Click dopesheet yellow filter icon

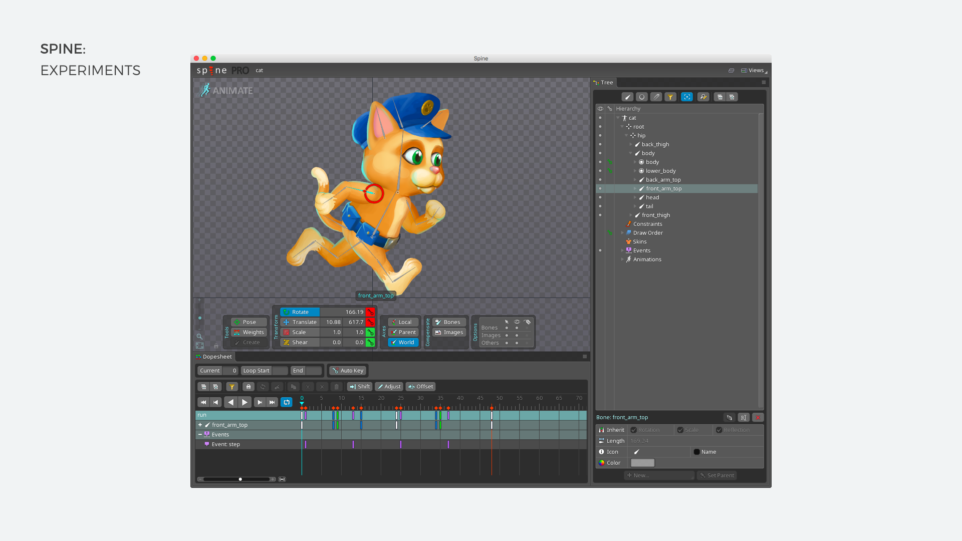232,387
